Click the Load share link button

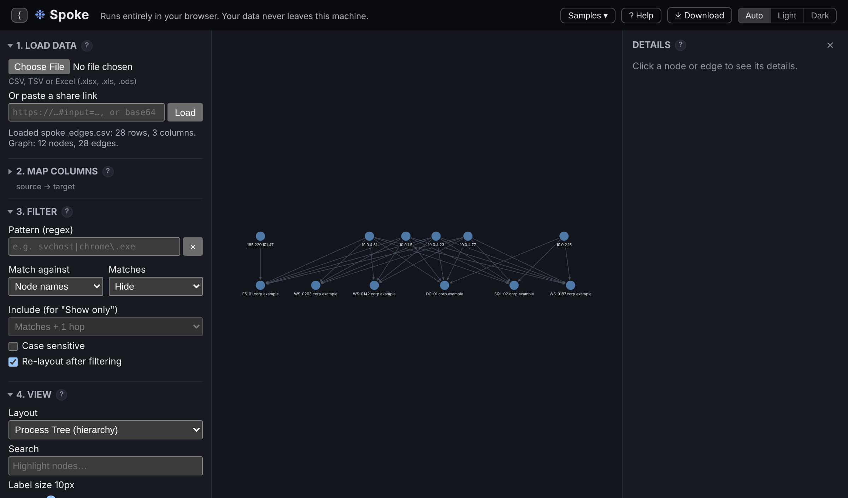coord(185,112)
